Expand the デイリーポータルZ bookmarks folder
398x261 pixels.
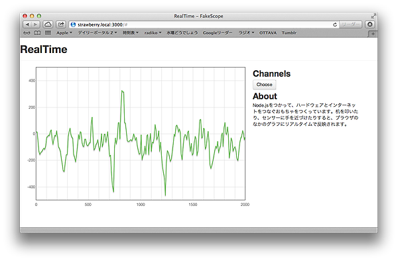click(x=98, y=33)
